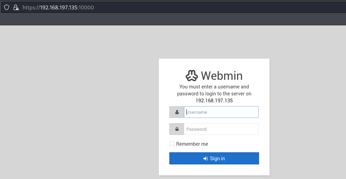346x179 pixels.
Task: Click the tracking protection shield icon
Action: coord(7,8)
